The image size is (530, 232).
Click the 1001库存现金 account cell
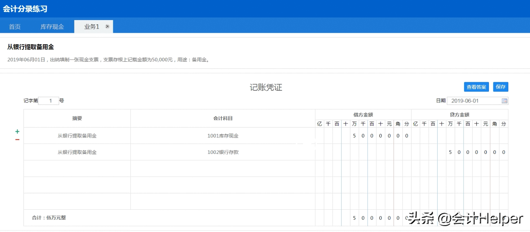pos(223,136)
